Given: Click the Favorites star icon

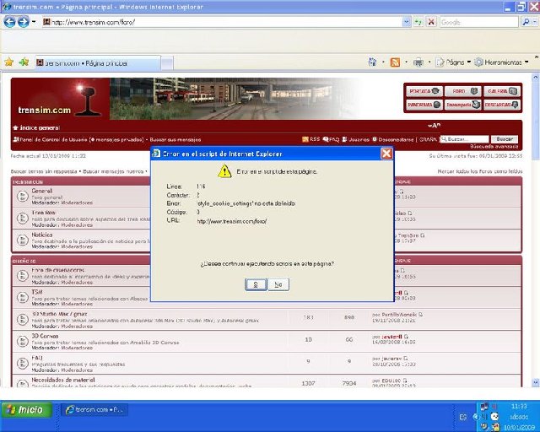Looking at the screenshot, I should pos(8,62).
